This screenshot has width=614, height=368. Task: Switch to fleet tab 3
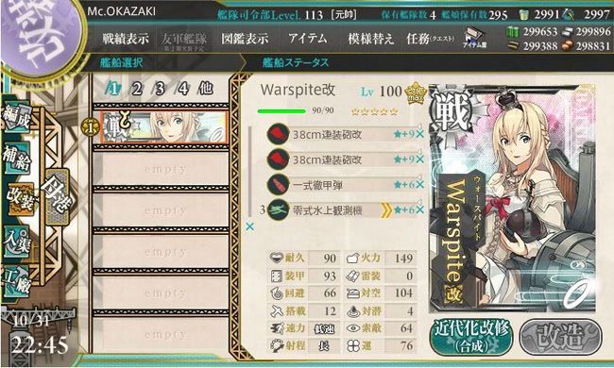coord(160,89)
